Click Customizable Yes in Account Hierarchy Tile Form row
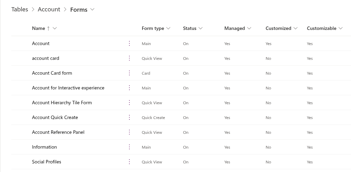Viewport: 362px width, 172px height. pos(310,103)
